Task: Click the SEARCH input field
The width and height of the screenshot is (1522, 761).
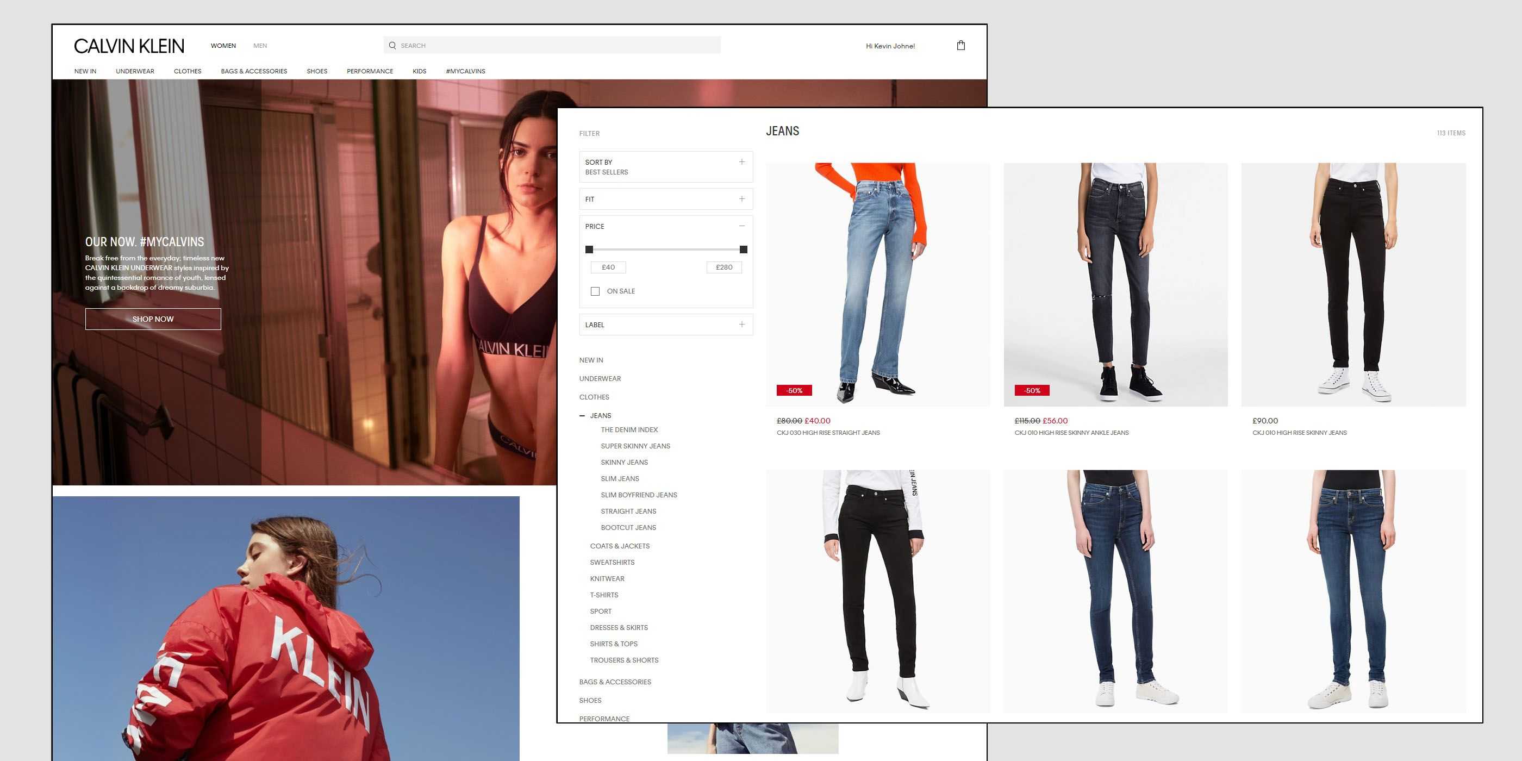Action: [552, 46]
